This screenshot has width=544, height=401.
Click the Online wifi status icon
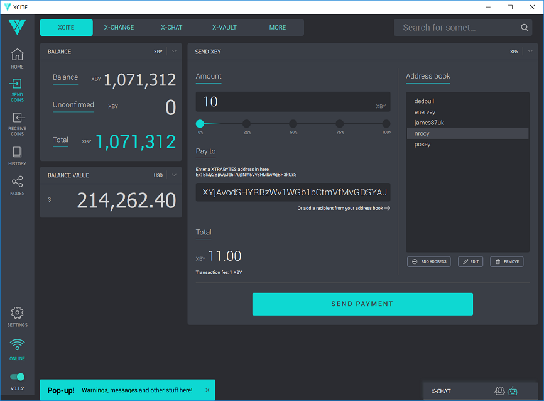coord(17,345)
